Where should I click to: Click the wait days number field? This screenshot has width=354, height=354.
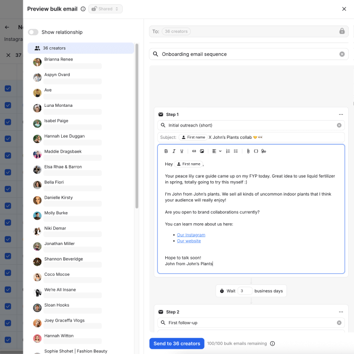point(245,291)
